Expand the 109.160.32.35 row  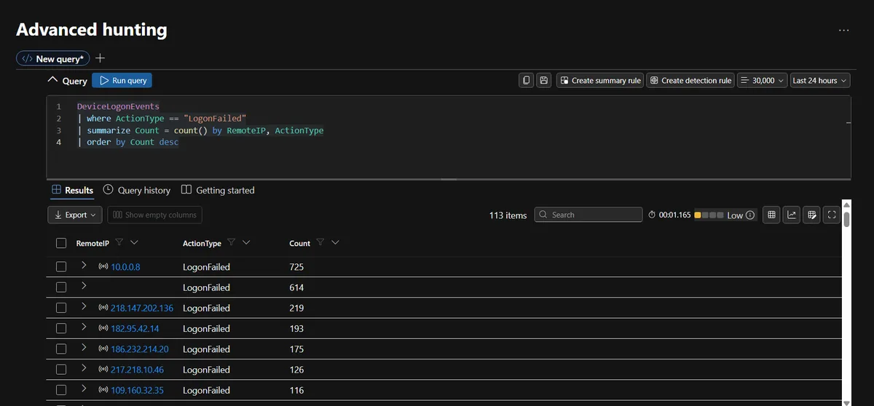84,390
